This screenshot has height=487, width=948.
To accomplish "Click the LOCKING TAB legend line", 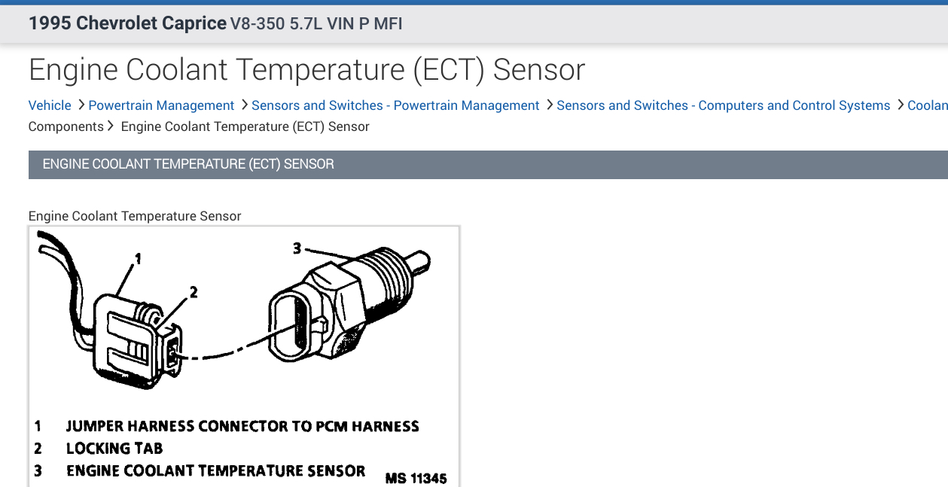I will tap(114, 449).
